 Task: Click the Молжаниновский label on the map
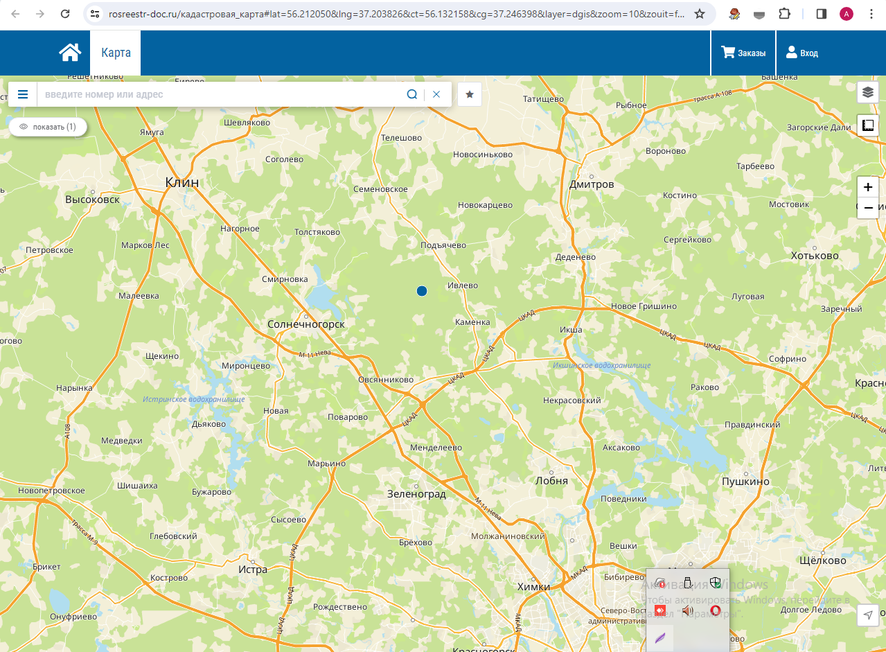[x=508, y=536]
